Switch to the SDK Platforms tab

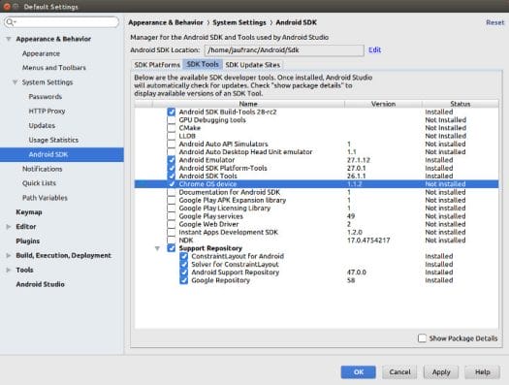(x=157, y=65)
